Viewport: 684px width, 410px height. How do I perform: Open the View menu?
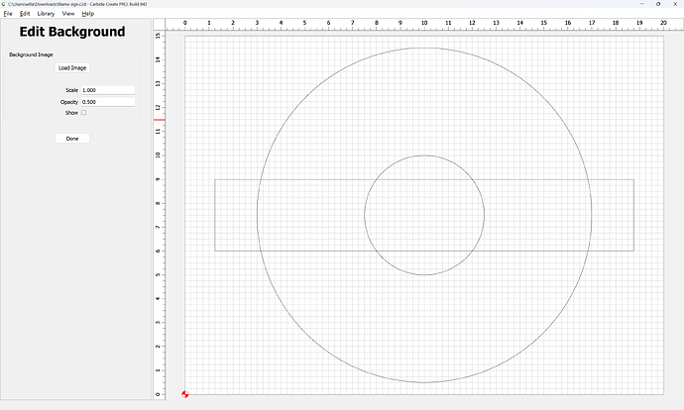point(67,14)
